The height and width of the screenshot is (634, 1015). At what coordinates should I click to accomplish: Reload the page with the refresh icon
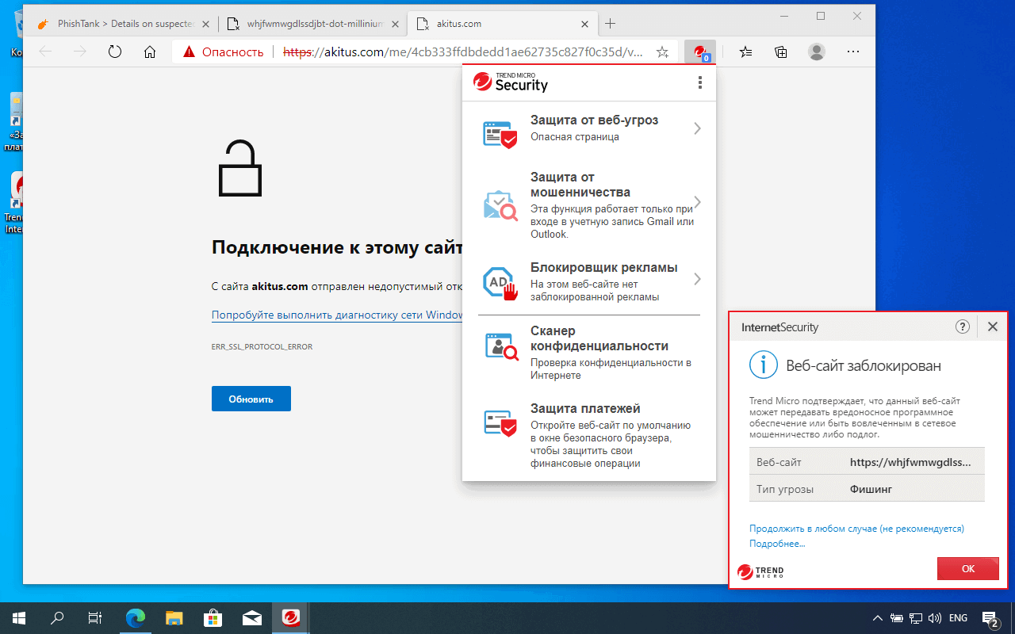point(115,52)
